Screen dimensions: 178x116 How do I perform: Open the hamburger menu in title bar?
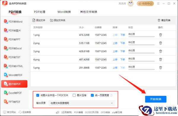pos(158,4)
